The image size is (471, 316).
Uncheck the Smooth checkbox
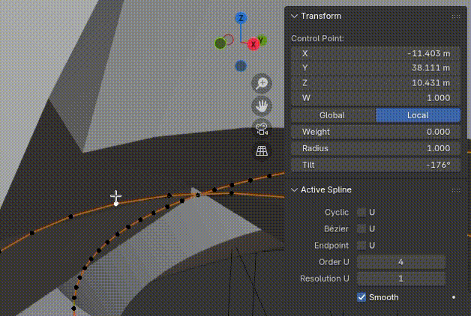click(x=361, y=297)
